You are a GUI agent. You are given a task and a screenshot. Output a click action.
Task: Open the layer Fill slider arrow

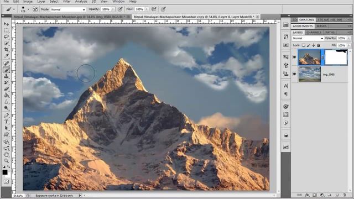coord(349,45)
